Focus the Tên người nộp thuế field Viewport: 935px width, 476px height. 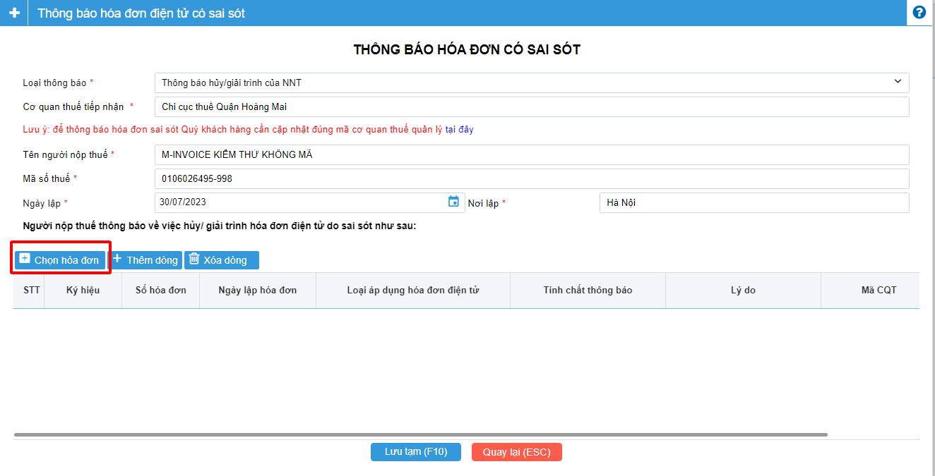click(x=532, y=154)
